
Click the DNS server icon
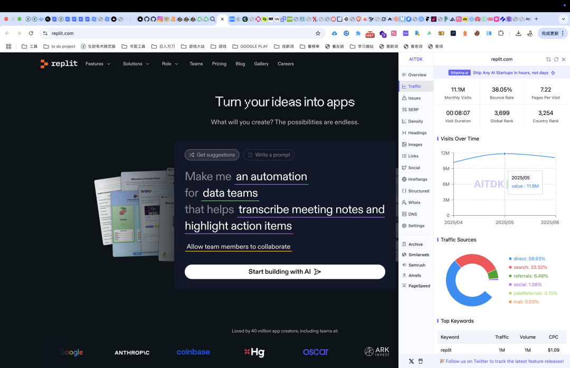(x=404, y=215)
